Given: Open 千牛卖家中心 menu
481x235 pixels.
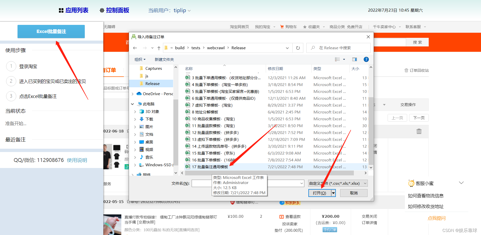Looking at the screenshot, I should [387, 27].
